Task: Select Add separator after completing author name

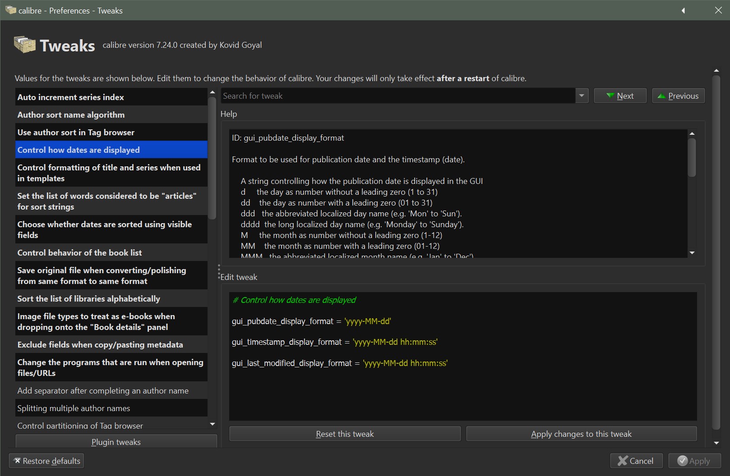Action: [111, 390]
